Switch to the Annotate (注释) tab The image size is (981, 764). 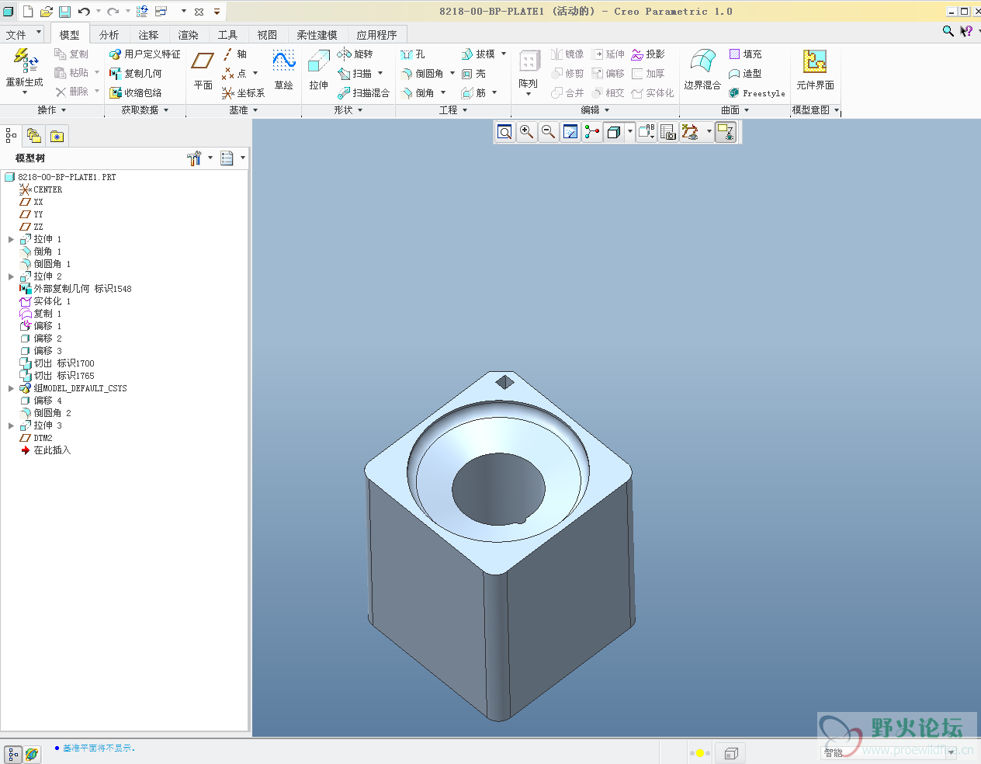point(148,35)
